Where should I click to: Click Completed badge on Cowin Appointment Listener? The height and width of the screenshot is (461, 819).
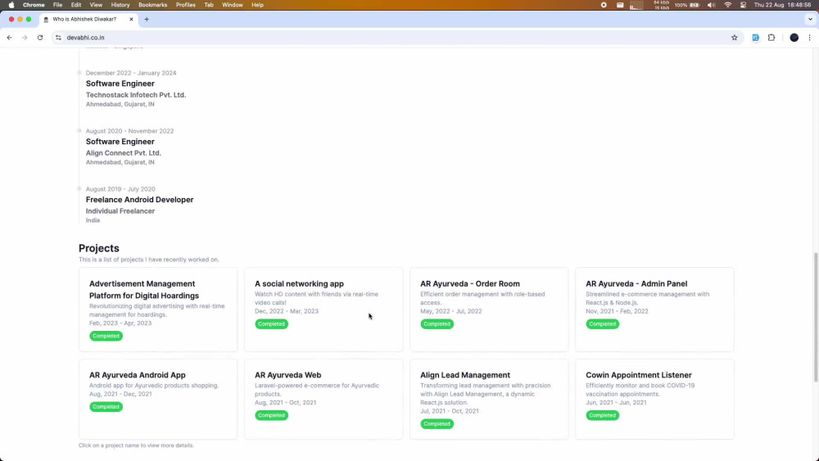602,415
